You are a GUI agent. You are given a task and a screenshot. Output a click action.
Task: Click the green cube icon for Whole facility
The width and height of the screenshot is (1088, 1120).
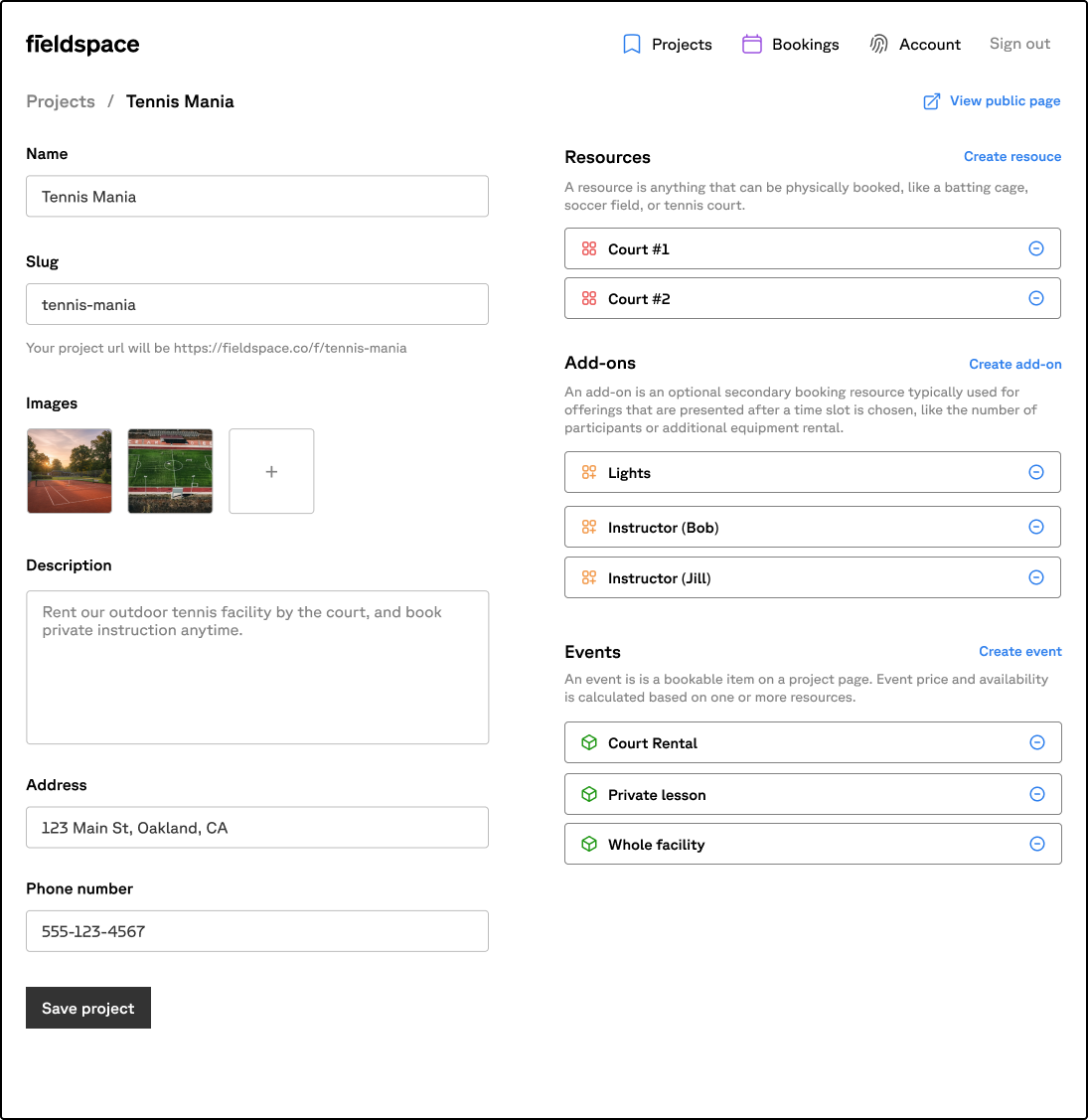588,845
